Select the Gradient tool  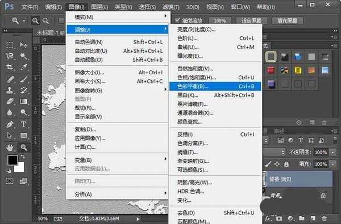23,101
